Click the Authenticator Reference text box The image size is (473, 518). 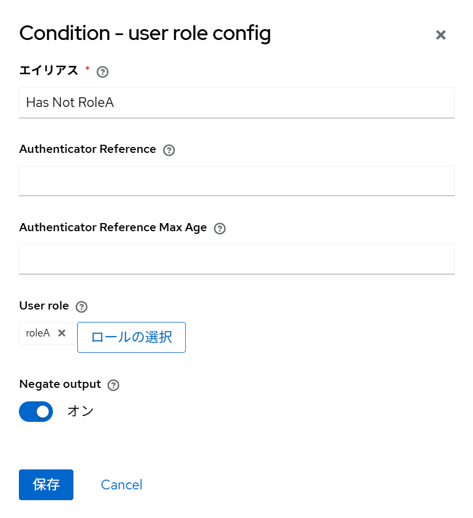point(236,181)
